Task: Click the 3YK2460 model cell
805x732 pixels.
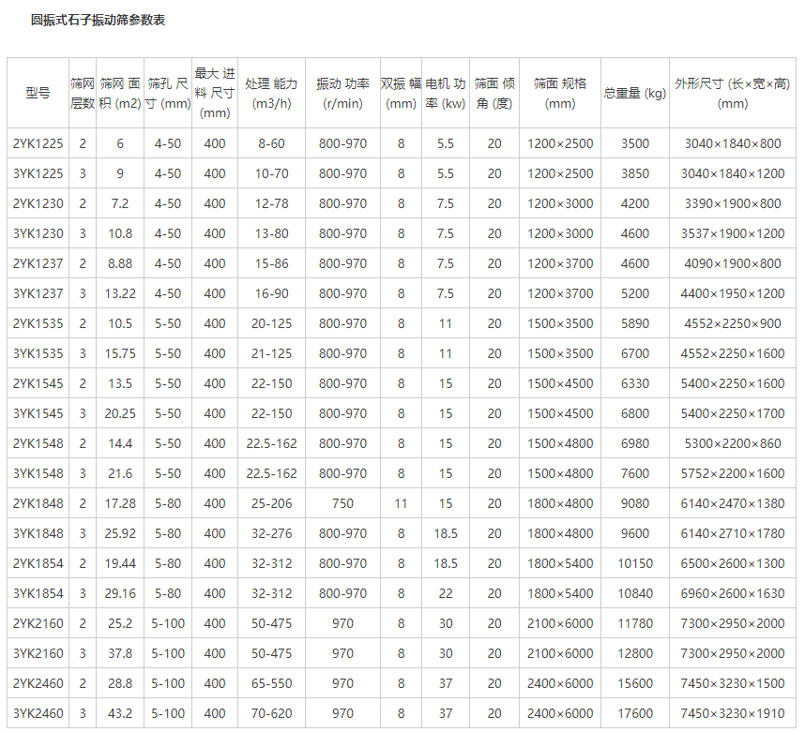Action: pos(38,713)
